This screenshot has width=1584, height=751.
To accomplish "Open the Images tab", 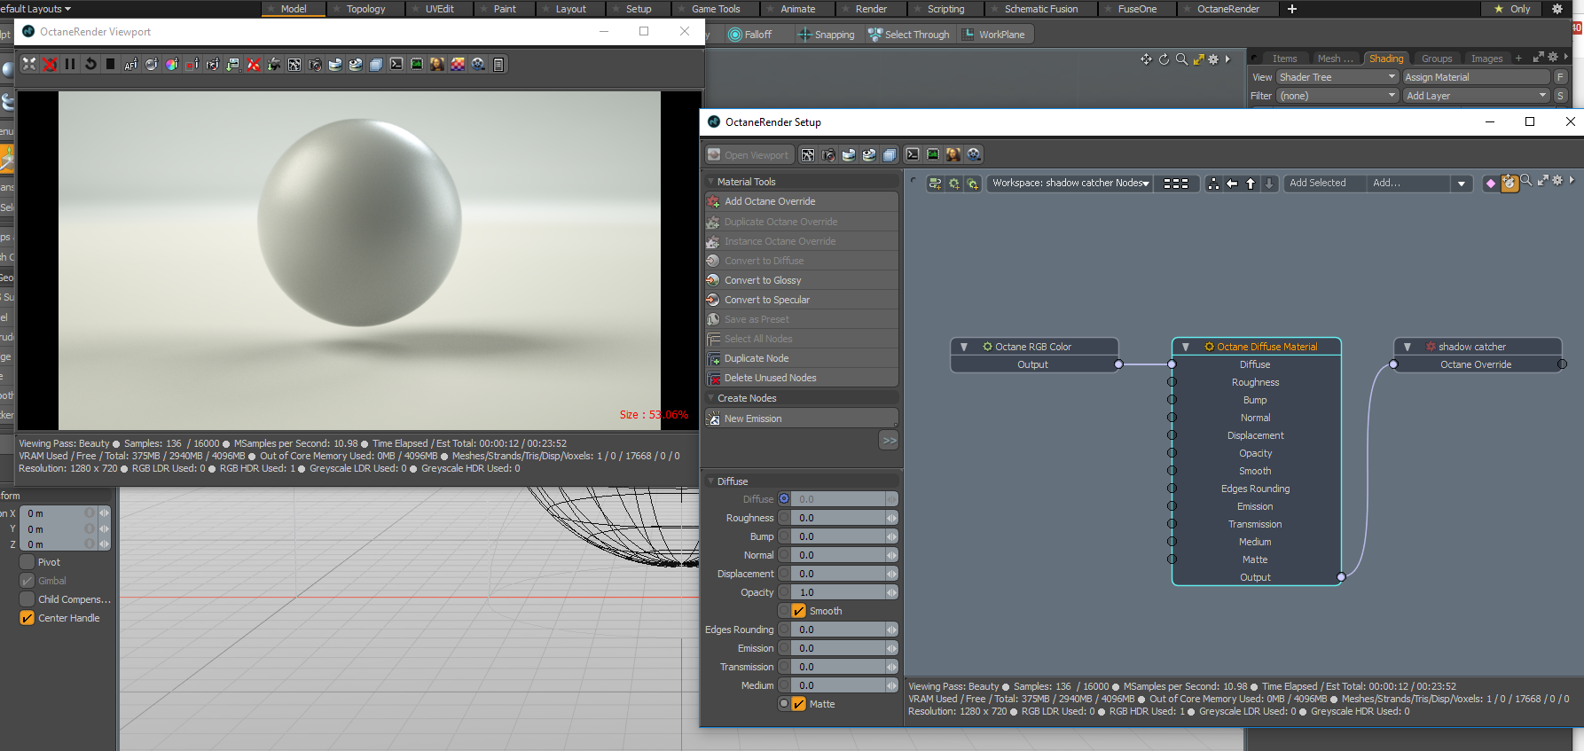I will point(1486,59).
